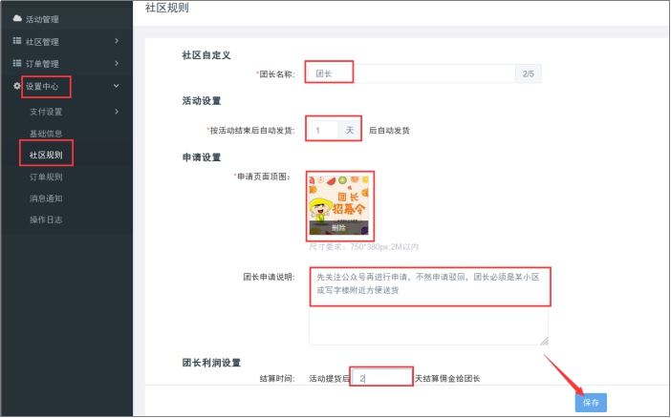
Task: Open 订单规则 settings page
Action: pos(46,177)
